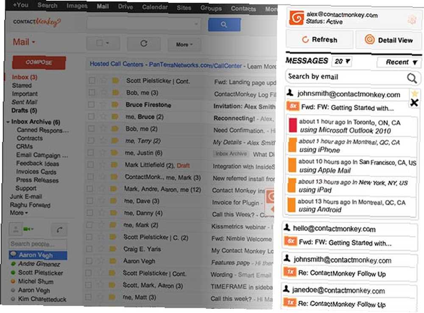Image resolution: width=424 pixels, height=313 pixels.
Task: Tick checkbox for Bob, me (3) email
Action: pyautogui.click(x=92, y=92)
